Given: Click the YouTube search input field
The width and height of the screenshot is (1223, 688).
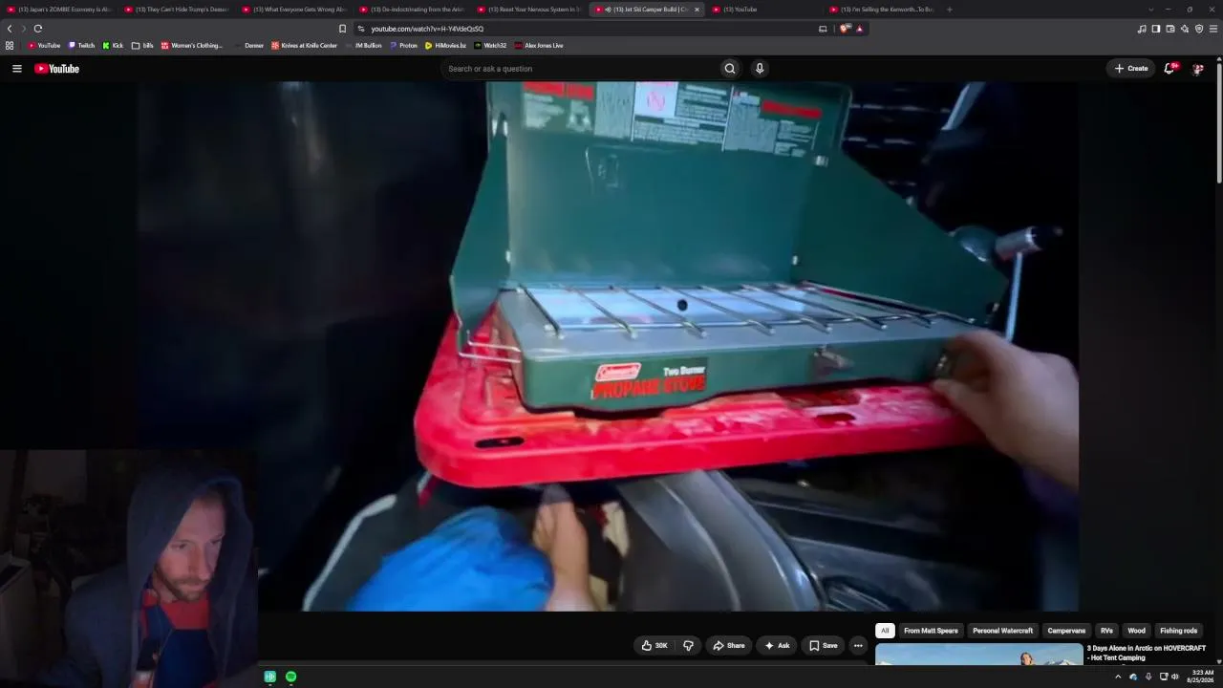Looking at the screenshot, I should click(579, 69).
